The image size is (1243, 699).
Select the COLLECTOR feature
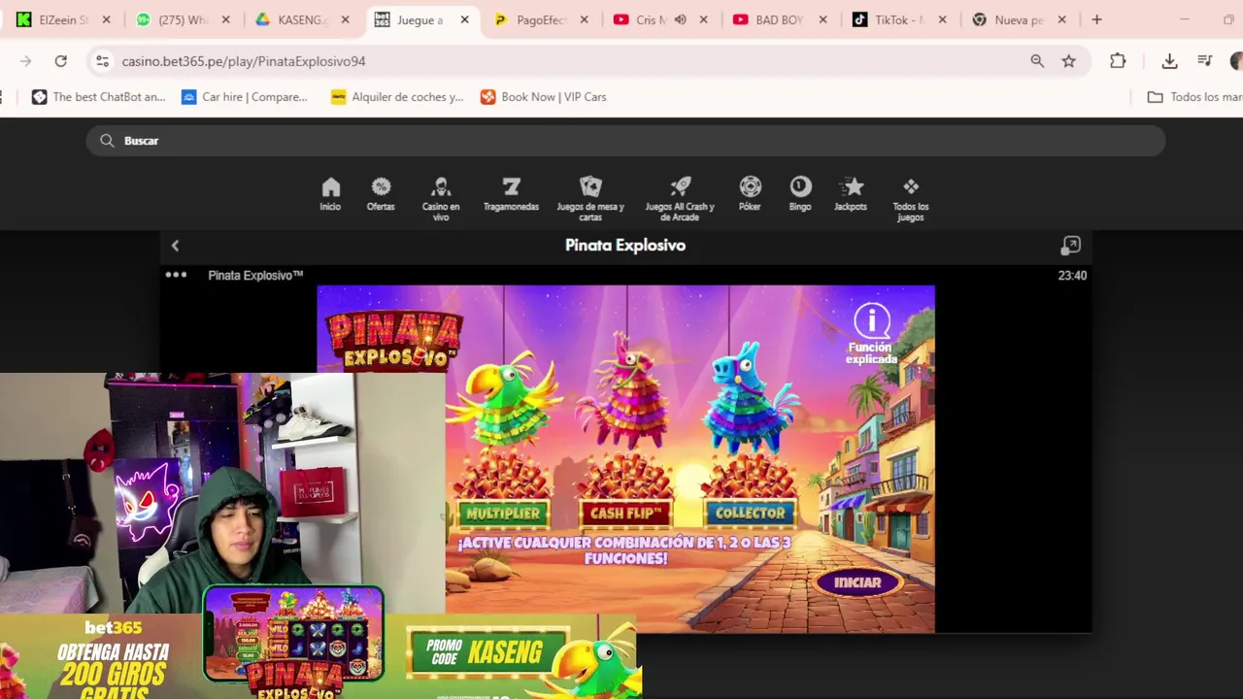point(750,513)
